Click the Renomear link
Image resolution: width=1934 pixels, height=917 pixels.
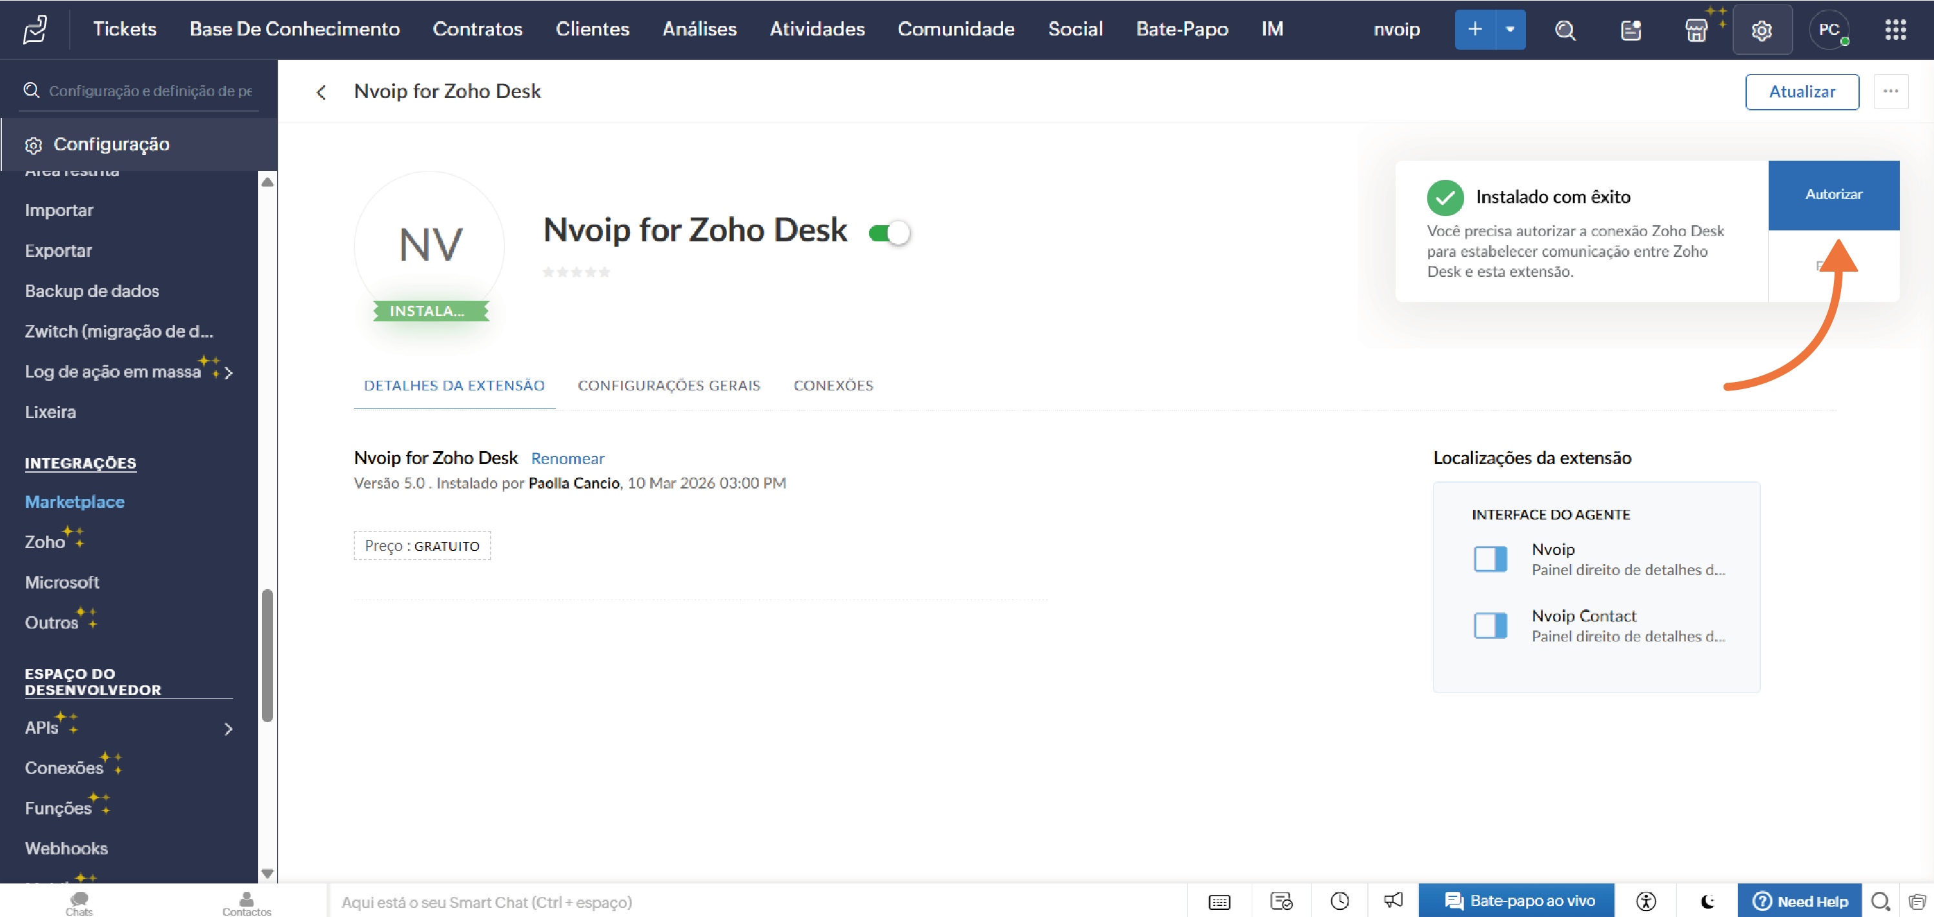567,458
